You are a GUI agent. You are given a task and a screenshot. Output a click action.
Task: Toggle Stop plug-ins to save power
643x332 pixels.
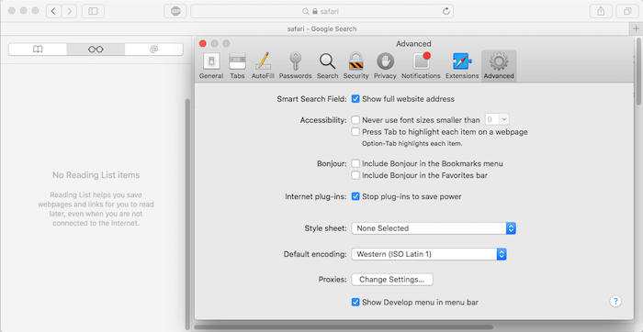(355, 196)
